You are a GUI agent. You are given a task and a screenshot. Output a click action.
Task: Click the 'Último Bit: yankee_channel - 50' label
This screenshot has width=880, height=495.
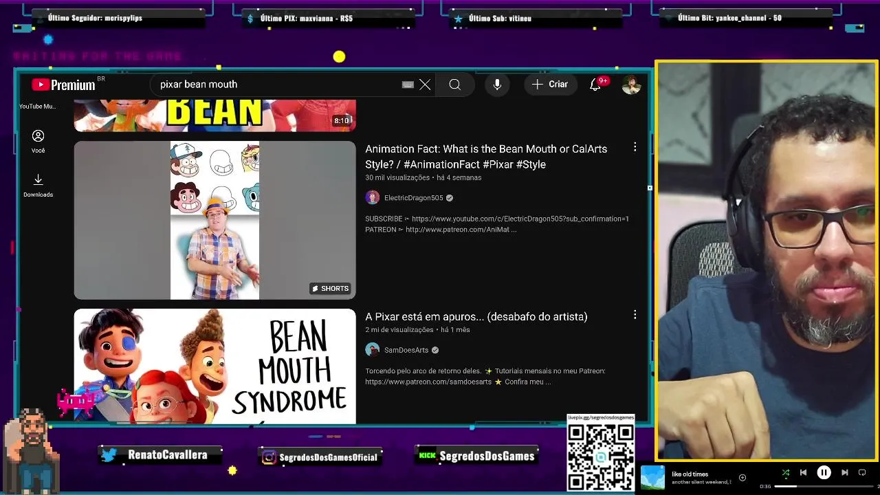tap(746, 18)
